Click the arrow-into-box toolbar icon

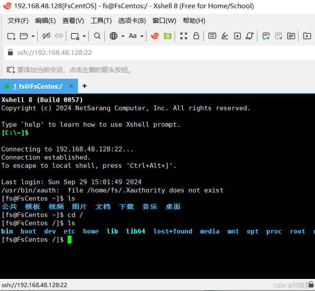click(237, 36)
